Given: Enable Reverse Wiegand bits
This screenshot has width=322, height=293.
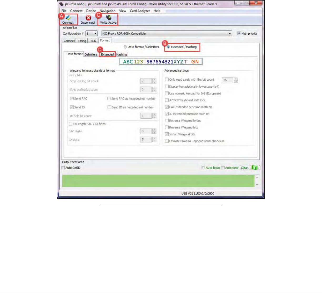Looking at the screenshot, I should (167, 128).
